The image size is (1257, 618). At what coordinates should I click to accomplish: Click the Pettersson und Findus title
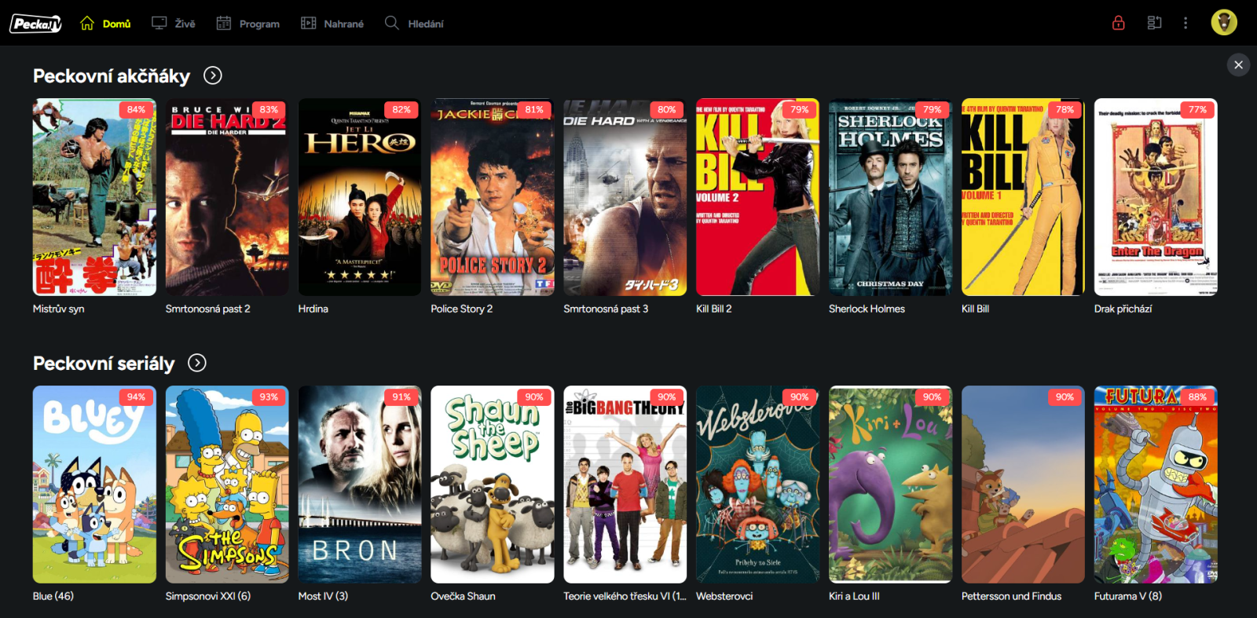(x=1011, y=596)
